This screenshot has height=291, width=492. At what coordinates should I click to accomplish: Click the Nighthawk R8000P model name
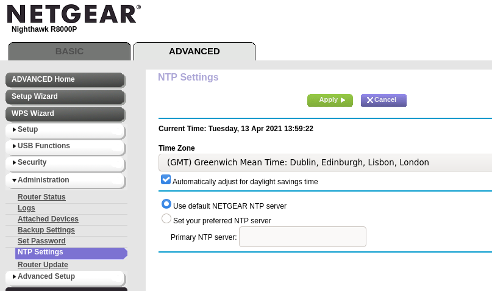coord(45,29)
